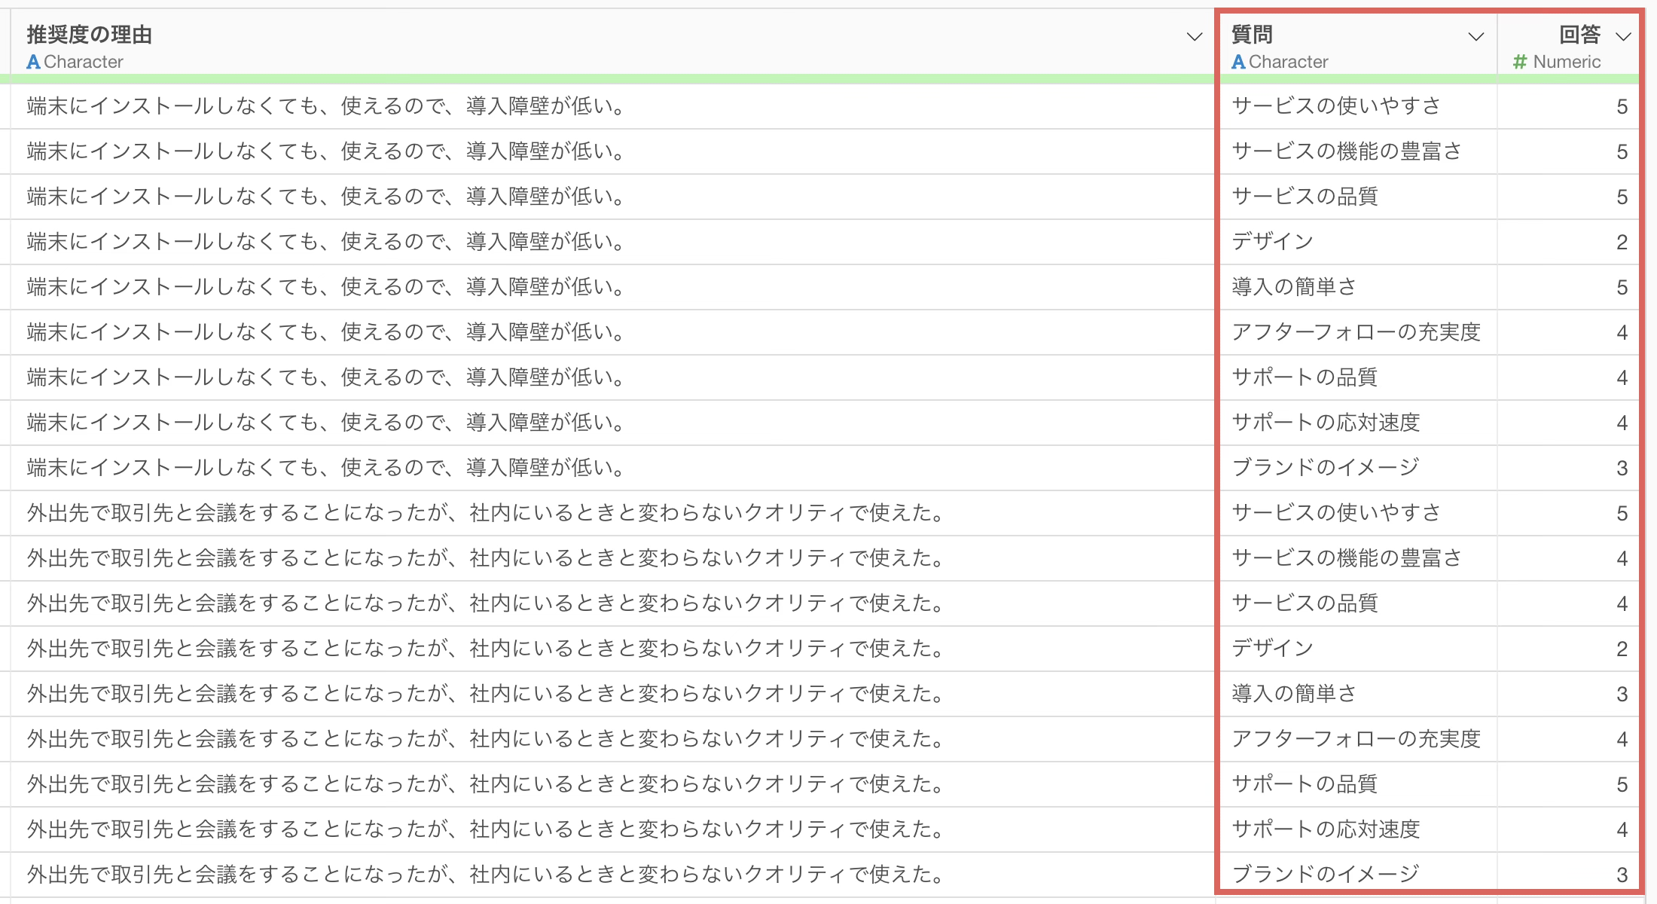Click the first 外出先で取引先 reason cell
Viewport: 1657px width, 904px height.
pyautogui.click(x=486, y=513)
